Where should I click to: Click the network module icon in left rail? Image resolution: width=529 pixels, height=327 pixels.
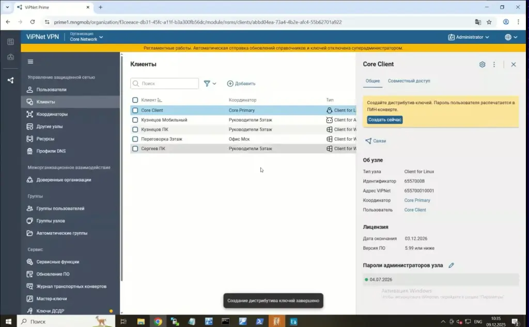(10, 80)
